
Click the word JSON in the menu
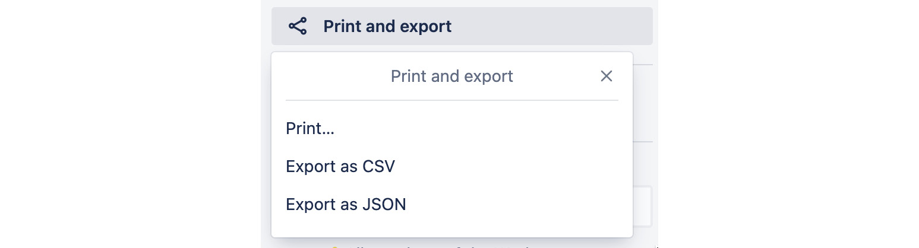(384, 204)
